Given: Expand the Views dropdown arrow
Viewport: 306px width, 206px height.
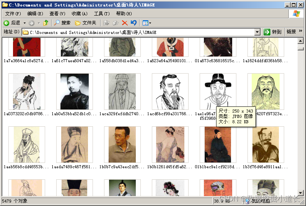Looking at the screenshot, I should [x=150, y=23].
